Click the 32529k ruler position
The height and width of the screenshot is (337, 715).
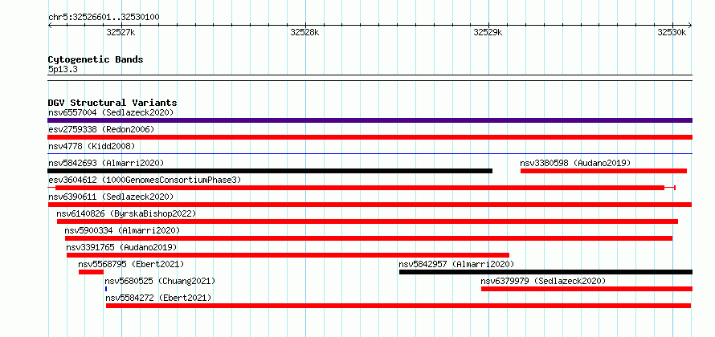(x=488, y=32)
